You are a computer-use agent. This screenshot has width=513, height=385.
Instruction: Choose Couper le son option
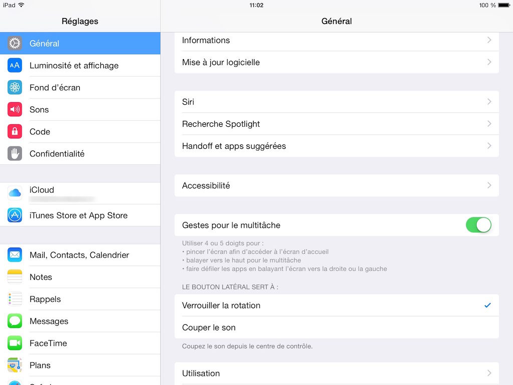point(337,327)
